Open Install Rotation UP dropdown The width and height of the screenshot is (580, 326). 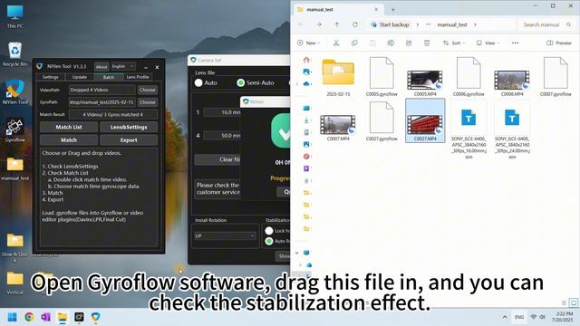(x=225, y=235)
